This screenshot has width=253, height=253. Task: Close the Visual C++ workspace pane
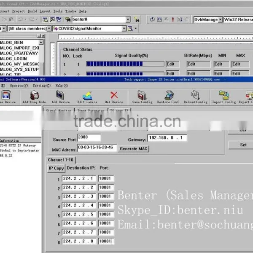43,36
